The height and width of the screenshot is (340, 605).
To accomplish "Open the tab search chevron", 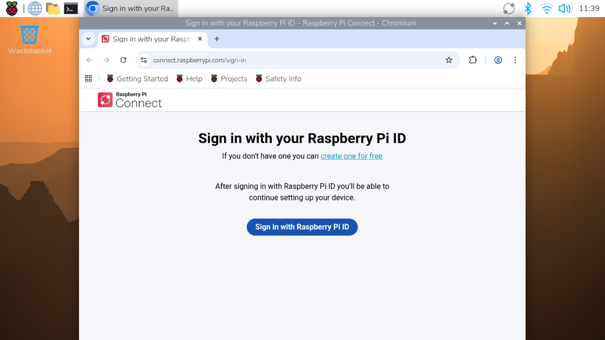I will (88, 38).
